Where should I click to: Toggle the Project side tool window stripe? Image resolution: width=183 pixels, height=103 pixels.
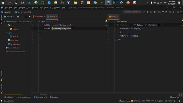1,19
